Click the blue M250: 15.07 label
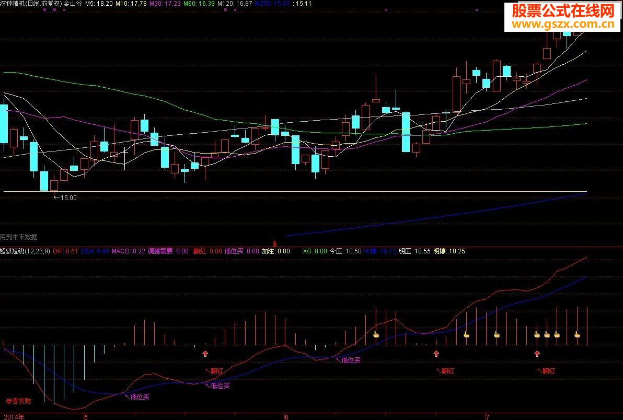 pos(273,4)
